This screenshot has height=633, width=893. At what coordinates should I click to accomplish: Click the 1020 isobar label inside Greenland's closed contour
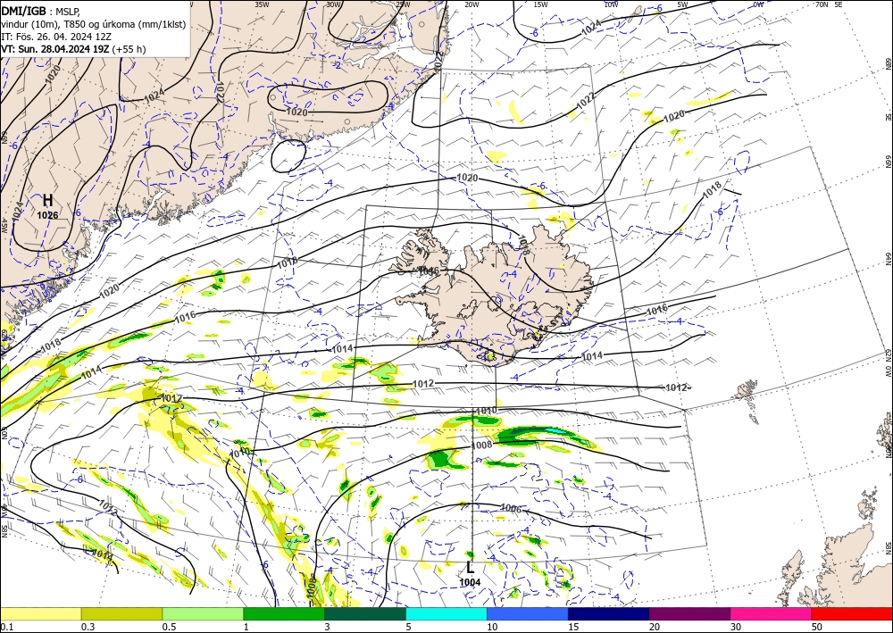coord(296,112)
